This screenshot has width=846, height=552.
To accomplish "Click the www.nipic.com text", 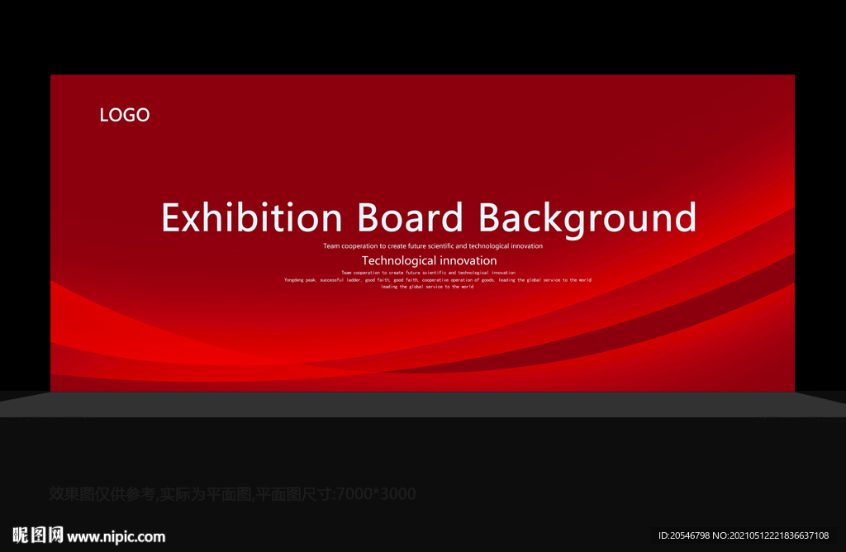I will 116,537.
